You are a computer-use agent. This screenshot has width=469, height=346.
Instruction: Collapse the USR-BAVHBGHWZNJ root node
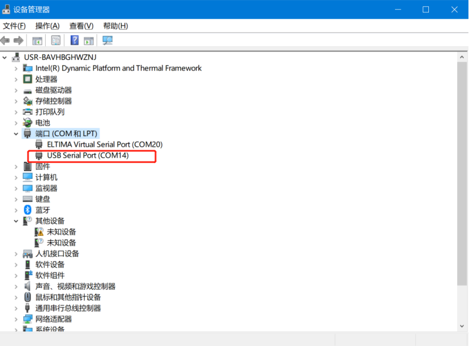tap(5, 57)
